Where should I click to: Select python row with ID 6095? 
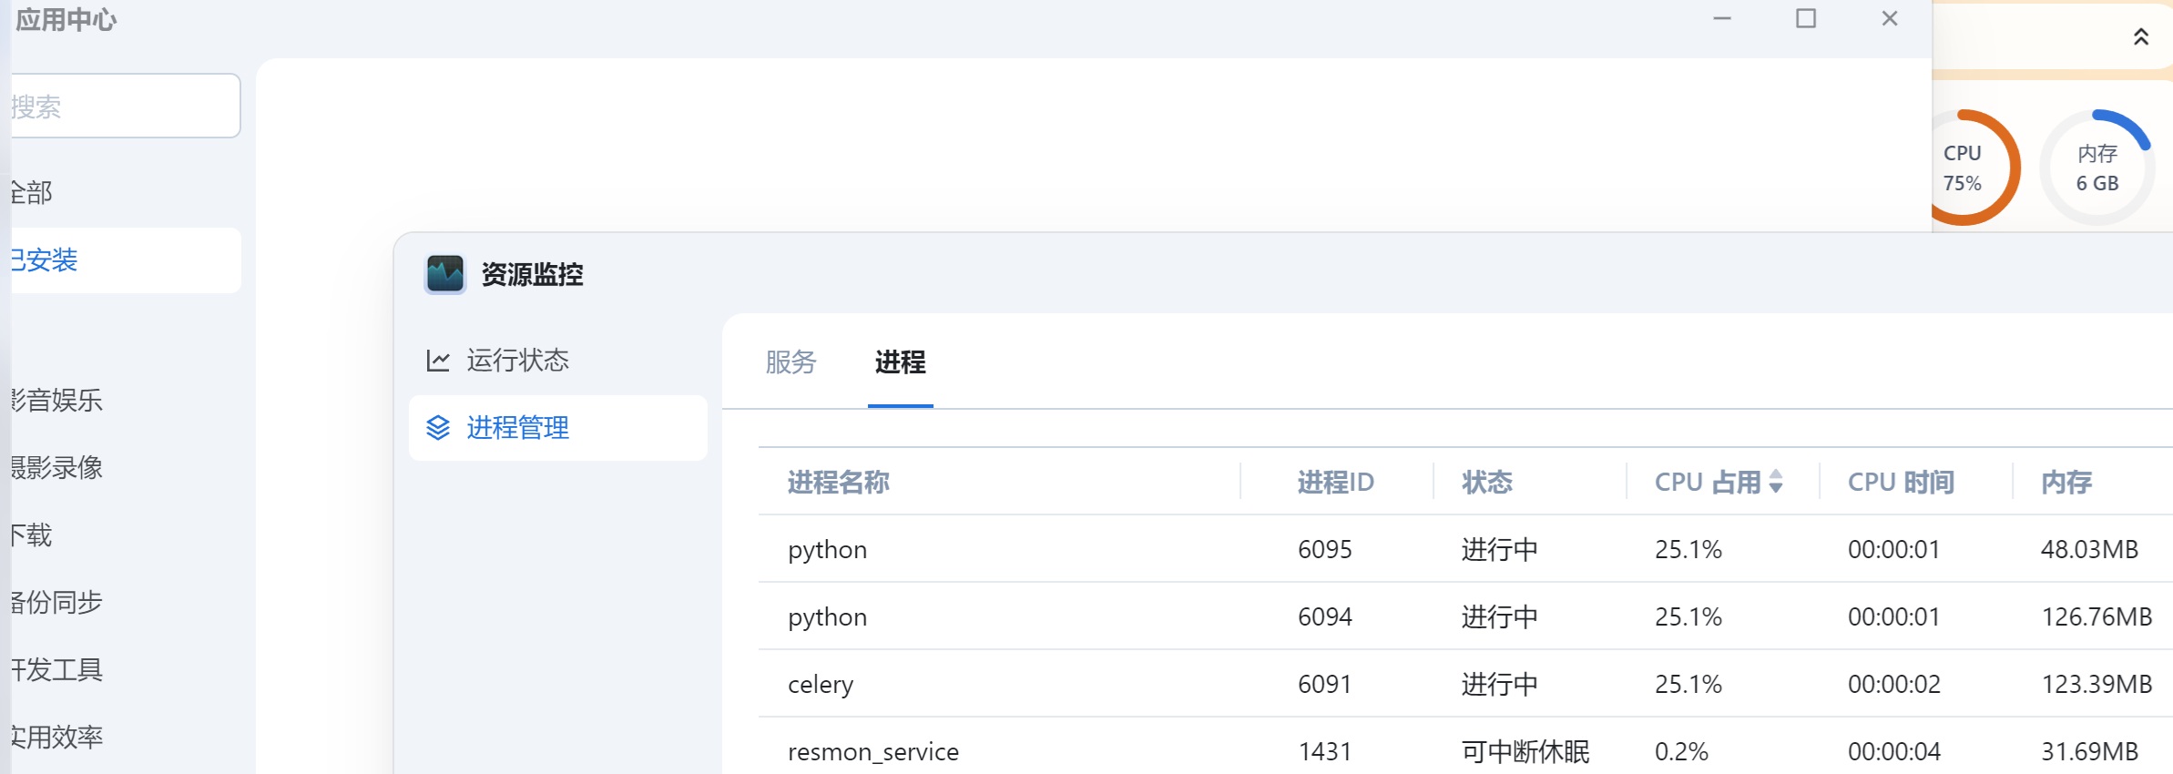coord(1465,549)
